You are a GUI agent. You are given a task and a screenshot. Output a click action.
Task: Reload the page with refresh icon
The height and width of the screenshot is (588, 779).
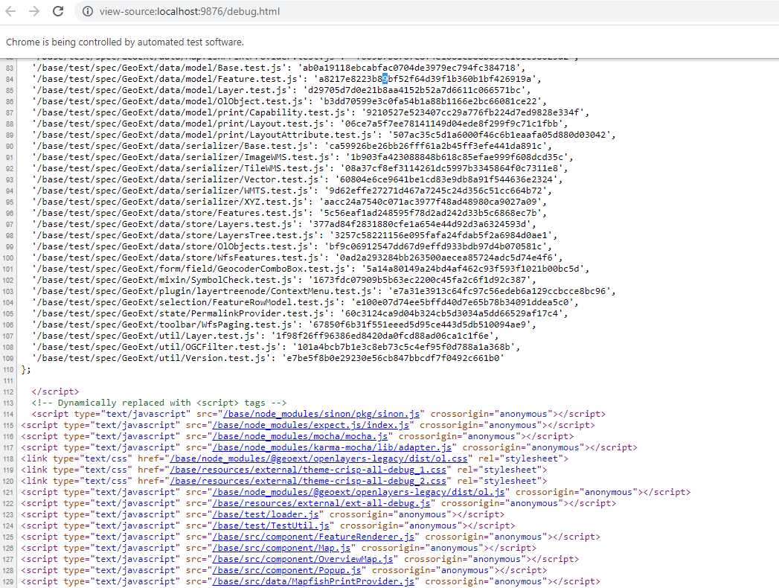[x=58, y=11]
